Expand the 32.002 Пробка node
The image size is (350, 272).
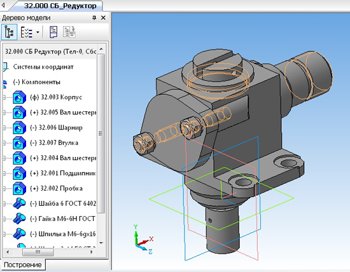tap(4, 189)
